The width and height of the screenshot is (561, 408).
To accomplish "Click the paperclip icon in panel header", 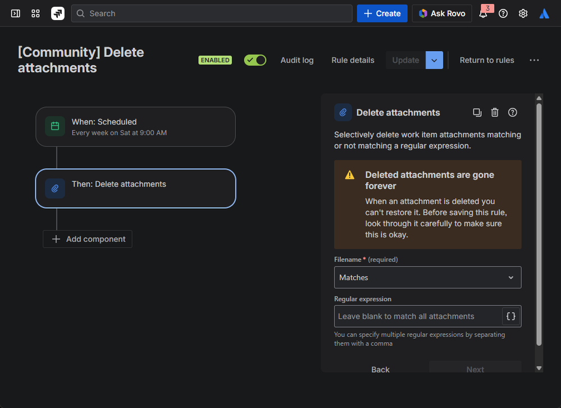I will (x=343, y=113).
